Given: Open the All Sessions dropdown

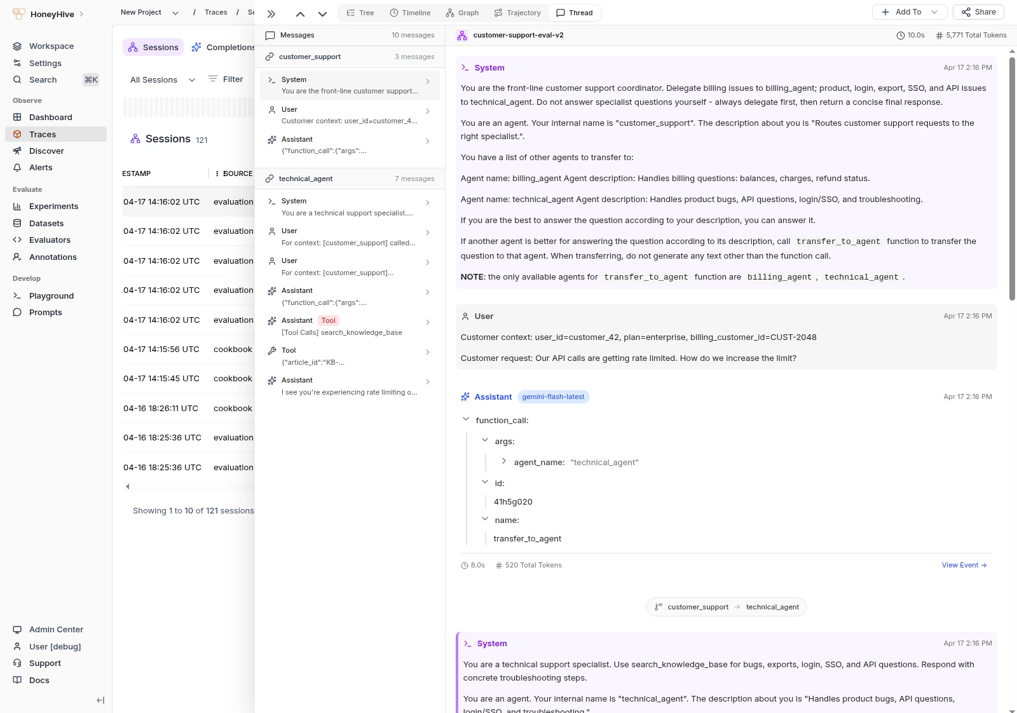Looking at the screenshot, I should (x=160, y=79).
